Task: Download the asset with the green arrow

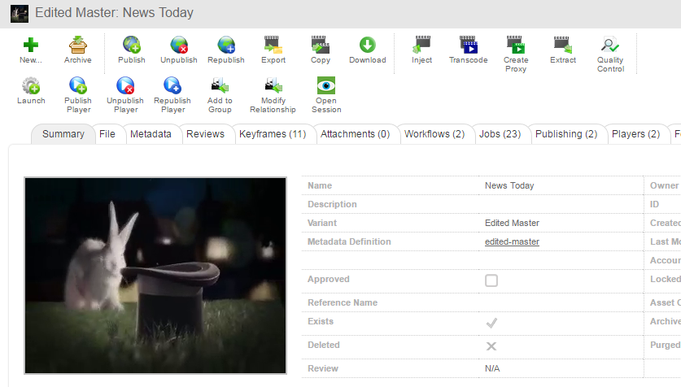Action: pyautogui.click(x=367, y=45)
